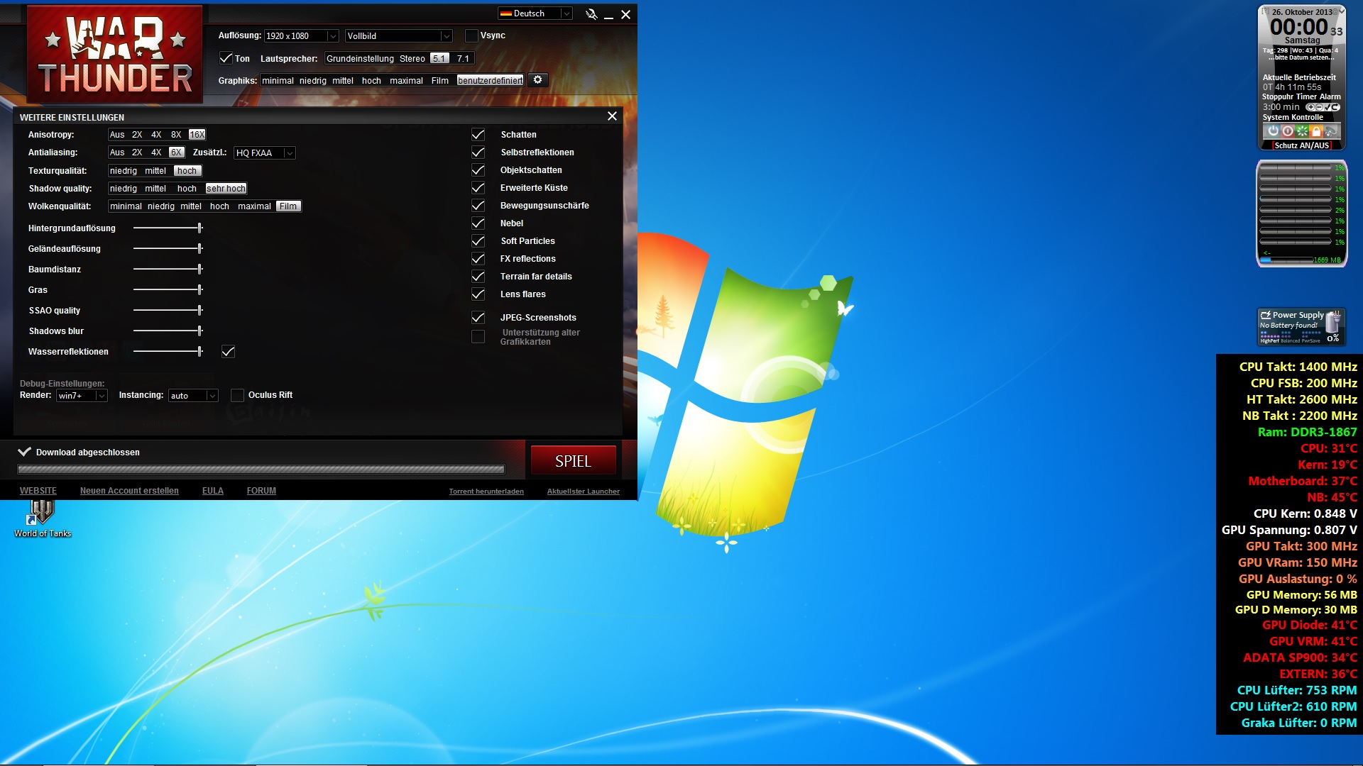Click the blue power icon in the gadget

point(1273,131)
